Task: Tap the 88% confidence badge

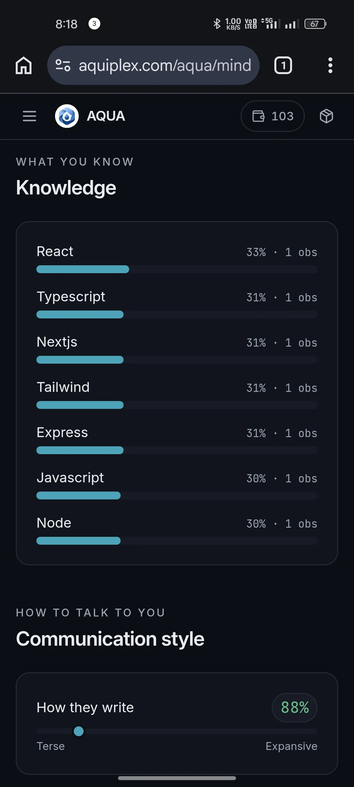Action: pos(295,708)
